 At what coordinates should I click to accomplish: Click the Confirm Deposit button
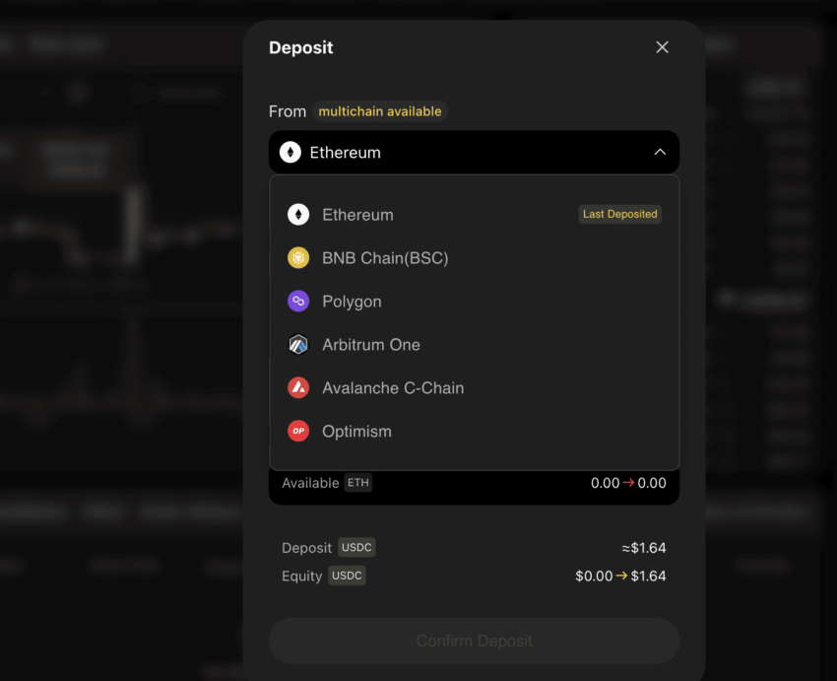tap(474, 641)
